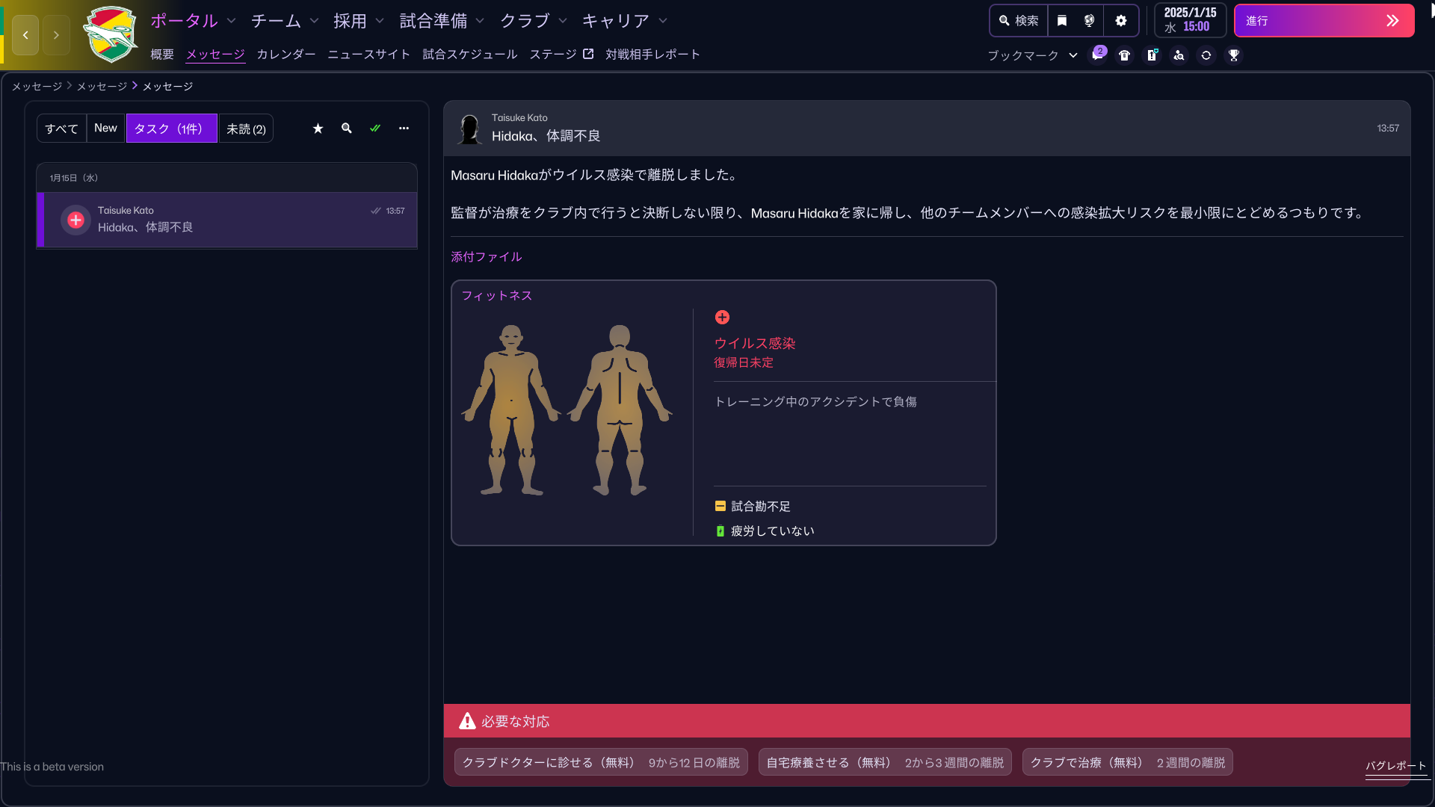Image resolution: width=1435 pixels, height=807 pixels.
Task: Expand the 試合準備 menu chevron
Action: [480, 21]
